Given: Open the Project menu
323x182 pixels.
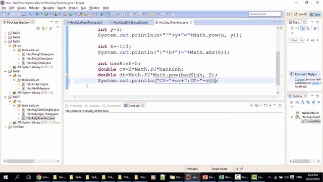Looking at the screenshot, I should tap(73, 8).
